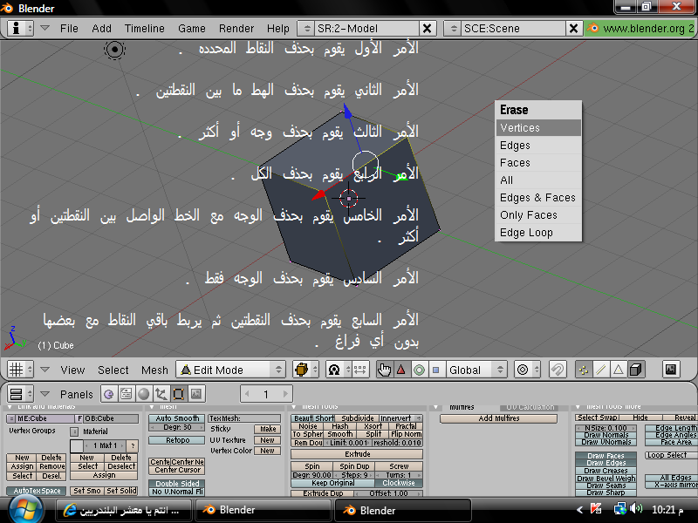Toggle AutoTexSpace button
The image size is (698, 523).
37,491
